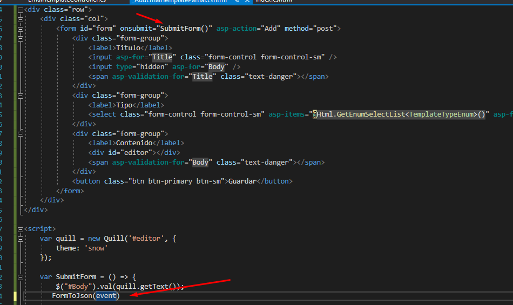
Task: Click the method="post" value
Action: click(325, 29)
